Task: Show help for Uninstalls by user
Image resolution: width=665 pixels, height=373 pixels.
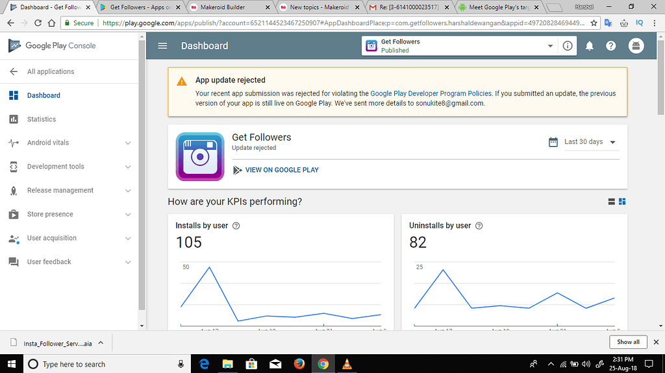Action: point(479,226)
